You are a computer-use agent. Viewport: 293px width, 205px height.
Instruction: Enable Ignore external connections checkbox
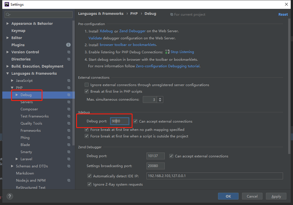(x=87, y=85)
